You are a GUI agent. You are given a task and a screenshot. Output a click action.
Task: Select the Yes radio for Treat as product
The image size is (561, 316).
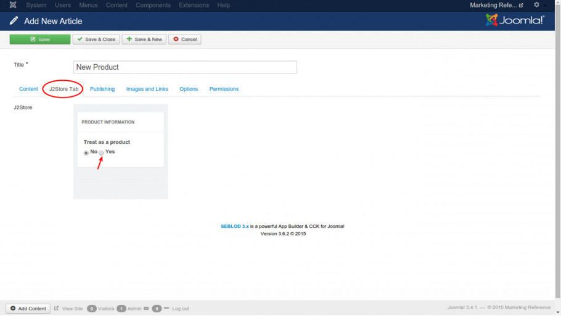(x=101, y=153)
